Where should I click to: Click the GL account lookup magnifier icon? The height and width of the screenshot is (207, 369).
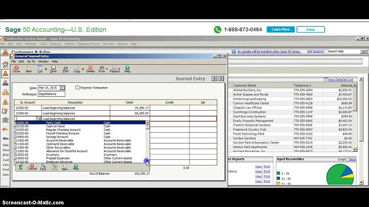coord(38,118)
